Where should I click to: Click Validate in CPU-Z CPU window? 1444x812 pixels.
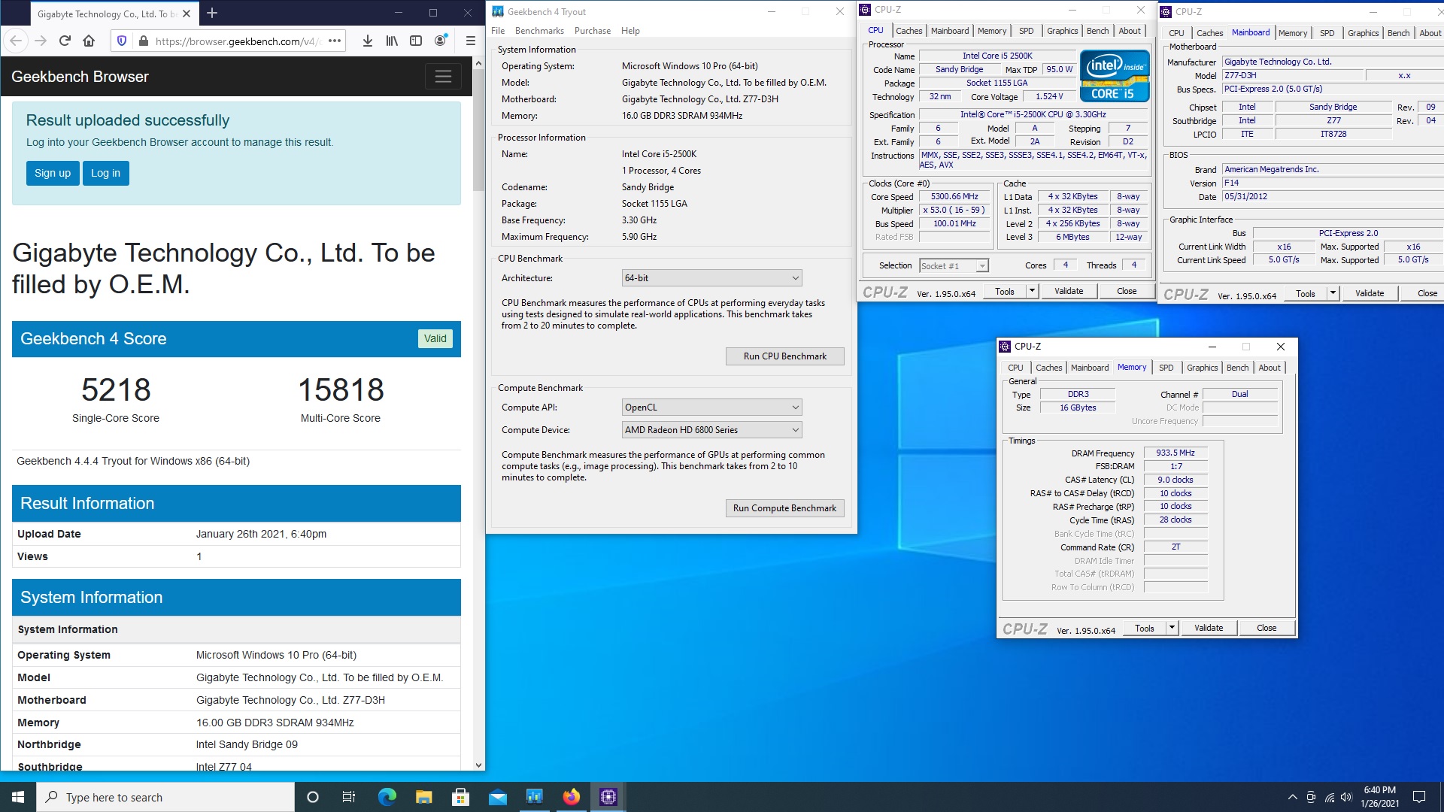click(x=1068, y=291)
